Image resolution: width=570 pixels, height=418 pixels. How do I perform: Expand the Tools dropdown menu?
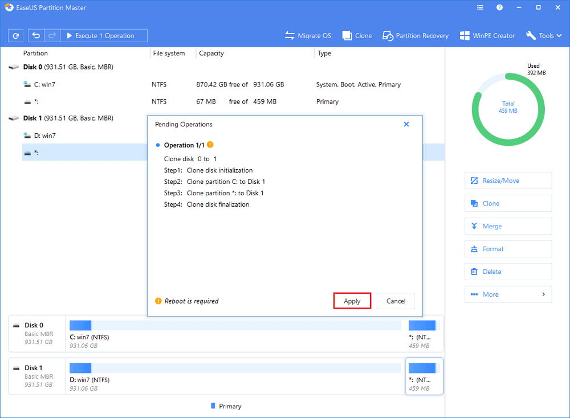pyautogui.click(x=545, y=36)
